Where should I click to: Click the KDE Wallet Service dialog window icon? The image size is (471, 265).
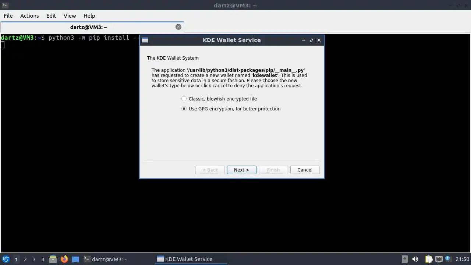tap(145, 40)
